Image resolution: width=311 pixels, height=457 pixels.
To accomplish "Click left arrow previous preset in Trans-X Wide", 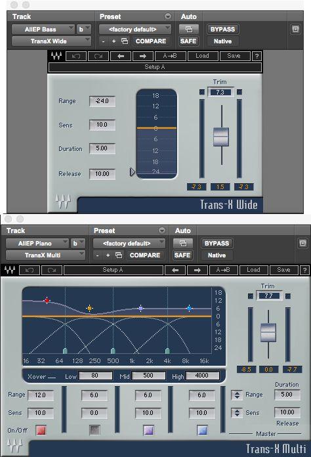I will (121, 56).
